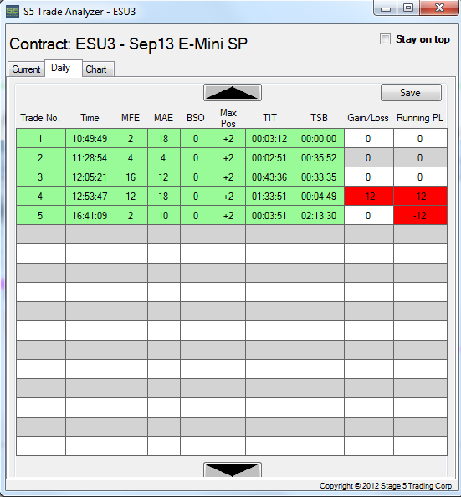Click the Gain/Loss 0 cell for trade 1
This screenshot has height=497, width=461.
click(369, 138)
